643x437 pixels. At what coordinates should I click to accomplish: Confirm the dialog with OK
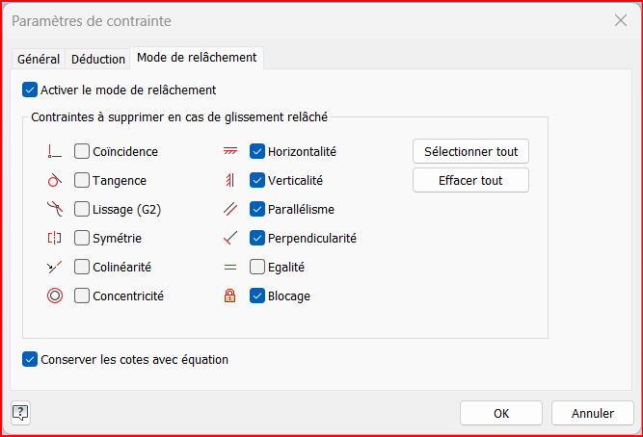pyautogui.click(x=501, y=413)
